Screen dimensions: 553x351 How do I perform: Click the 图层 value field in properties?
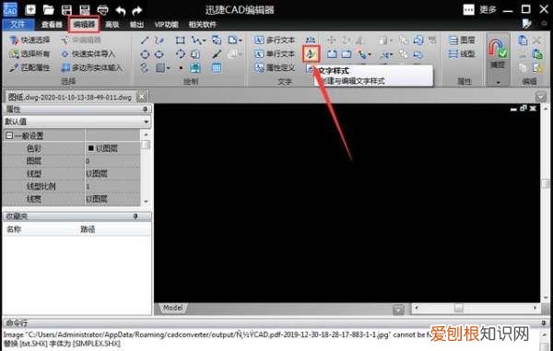(112, 161)
